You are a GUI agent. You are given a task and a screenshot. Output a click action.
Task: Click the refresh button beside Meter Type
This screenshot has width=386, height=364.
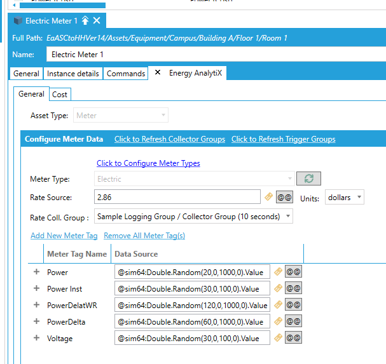[309, 179]
